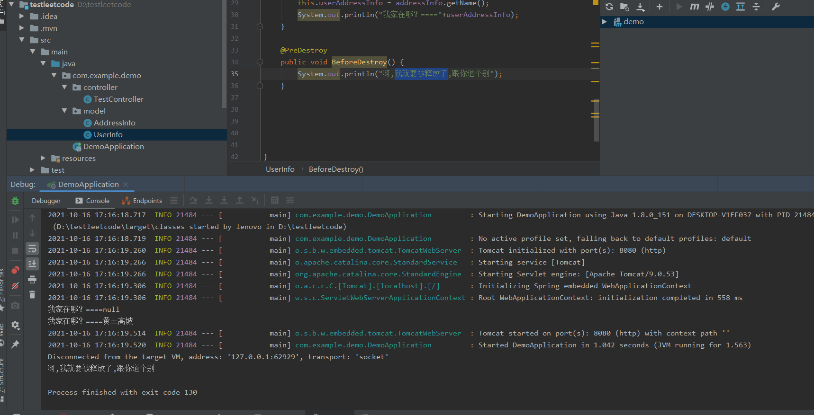
Task: Expand the .mvn folder
Action: tap(21, 28)
